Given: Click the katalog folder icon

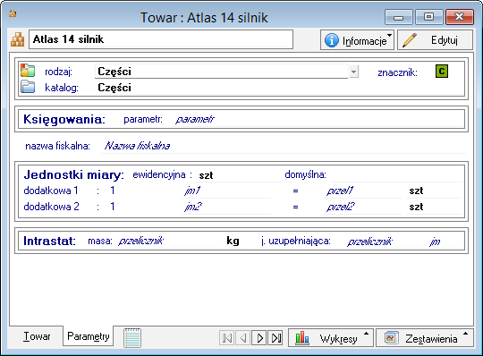Looking at the screenshot, I should pos(28,87).
